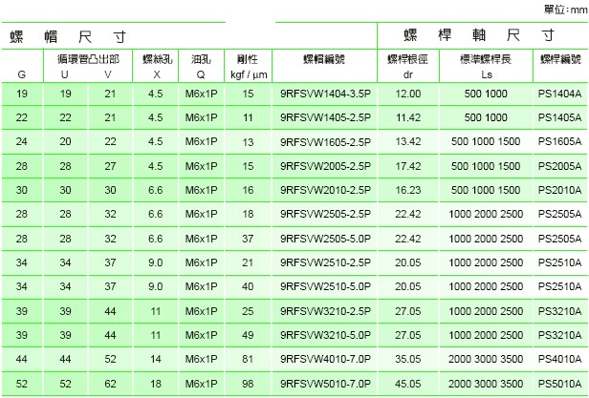Select nut code 9RFSVW2010-2.5P
Viewport: 589px width, 398px height.
click(x=320, y=190)
